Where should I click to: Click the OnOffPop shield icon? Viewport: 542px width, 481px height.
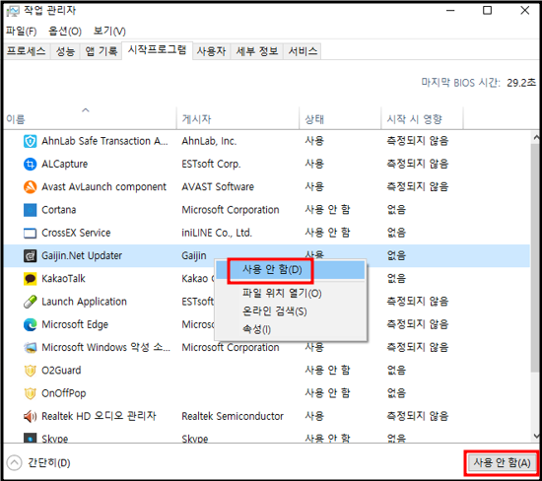click(31, 393)
